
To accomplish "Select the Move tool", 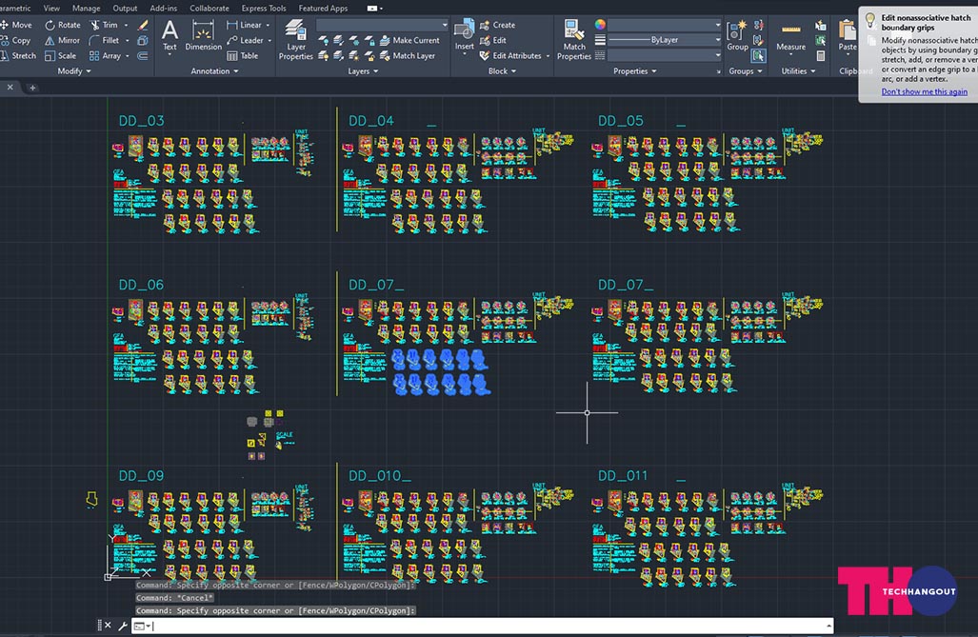I will click(16, 25).
